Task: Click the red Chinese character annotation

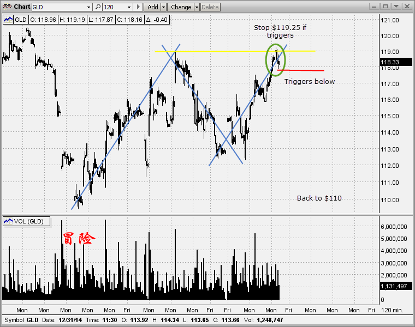Action: pyautogui.click(x=79, y=239)
